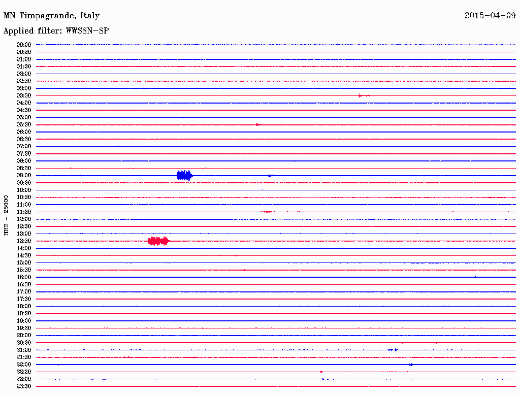This screenshot has height=396, width=520.
Task: Select the 00:00 time label
Action: coord(23,45)
